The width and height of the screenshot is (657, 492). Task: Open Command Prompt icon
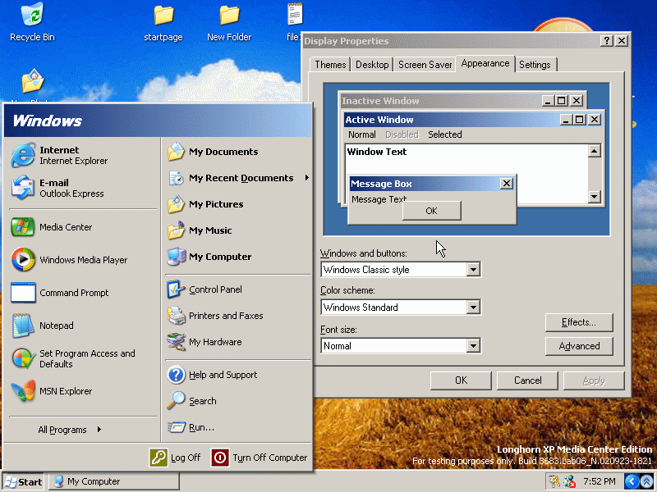pyautogui.click(x=23, y=293)
